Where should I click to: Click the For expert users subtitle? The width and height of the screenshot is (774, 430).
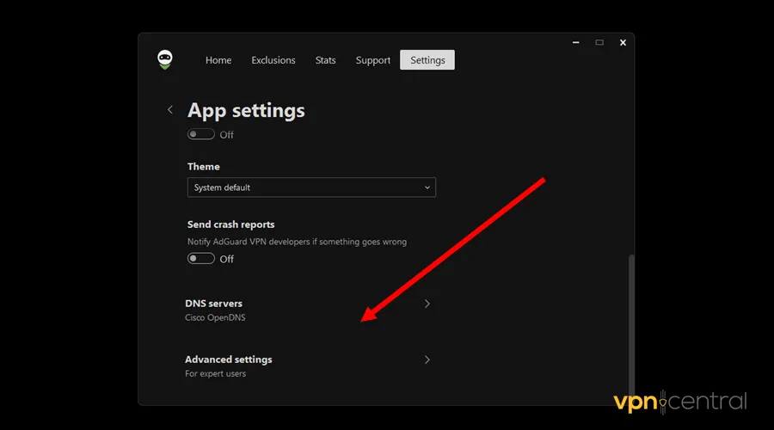point(215,374)
